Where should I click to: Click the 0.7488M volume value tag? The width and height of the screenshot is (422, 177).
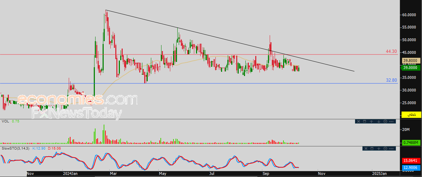tap(411, 143)
